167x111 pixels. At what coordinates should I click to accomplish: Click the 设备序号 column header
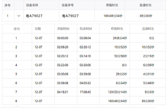pyautogui.click(x=68, y=5)
